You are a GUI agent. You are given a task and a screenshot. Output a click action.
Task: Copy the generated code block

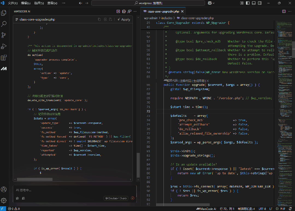99,19
